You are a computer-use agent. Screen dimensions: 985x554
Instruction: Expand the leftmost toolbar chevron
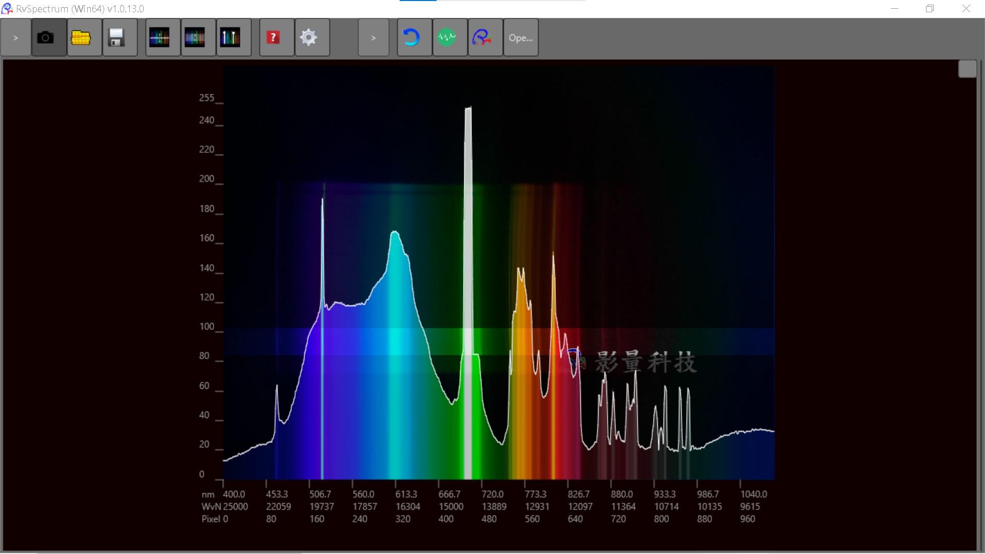[x=15, y=37]
